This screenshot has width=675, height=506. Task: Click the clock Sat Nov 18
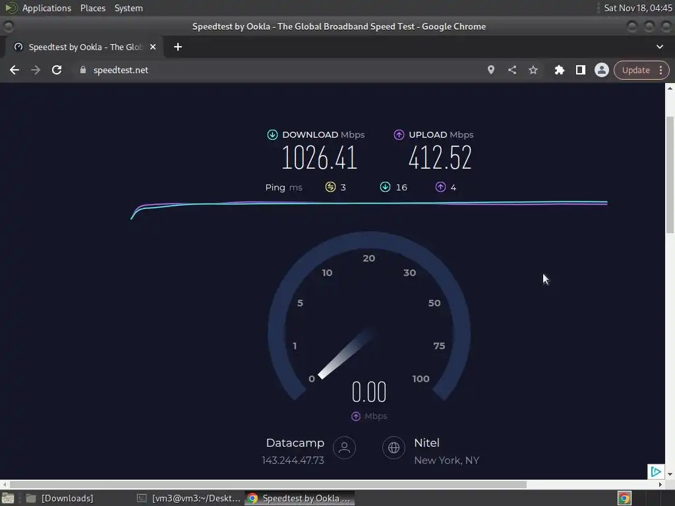tap(637, 8)
